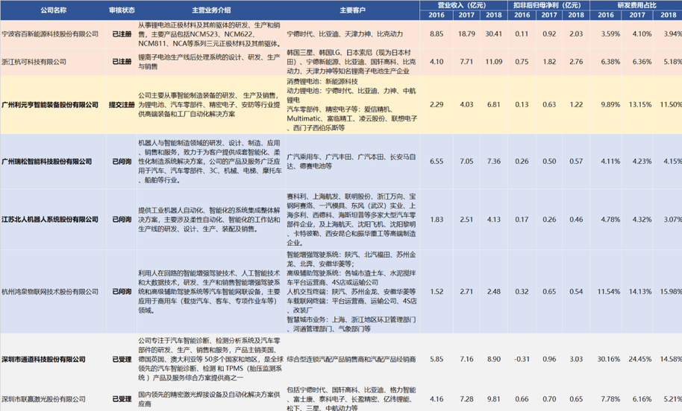The image size is (682, 411).
Task: Click revenue value 1.83 for 江苏北人
Action: point(437,220)
